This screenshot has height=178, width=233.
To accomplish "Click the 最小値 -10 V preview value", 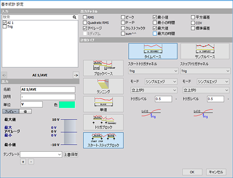I will 55,145.
